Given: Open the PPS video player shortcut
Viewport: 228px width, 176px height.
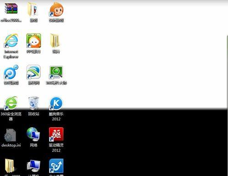Looking at the screenshot, I should coord(34,41).
